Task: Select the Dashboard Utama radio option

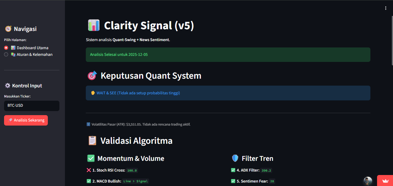Action: point(6,47)
